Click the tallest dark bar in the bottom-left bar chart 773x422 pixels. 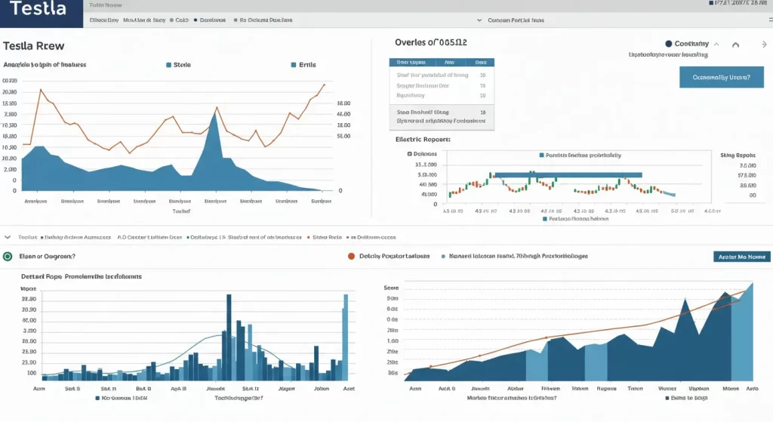(x=229, y=337)
